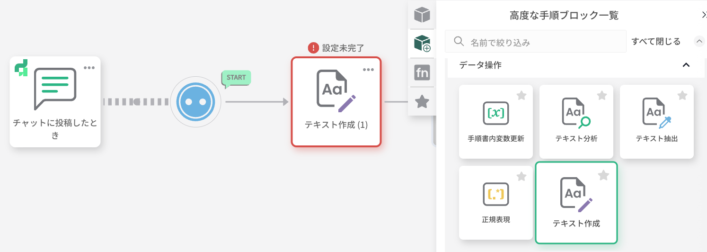Open the three-dot menu on chat trigger block
Image resolution: width=707 pixels, height=252 pixels.
pos(89,68)
